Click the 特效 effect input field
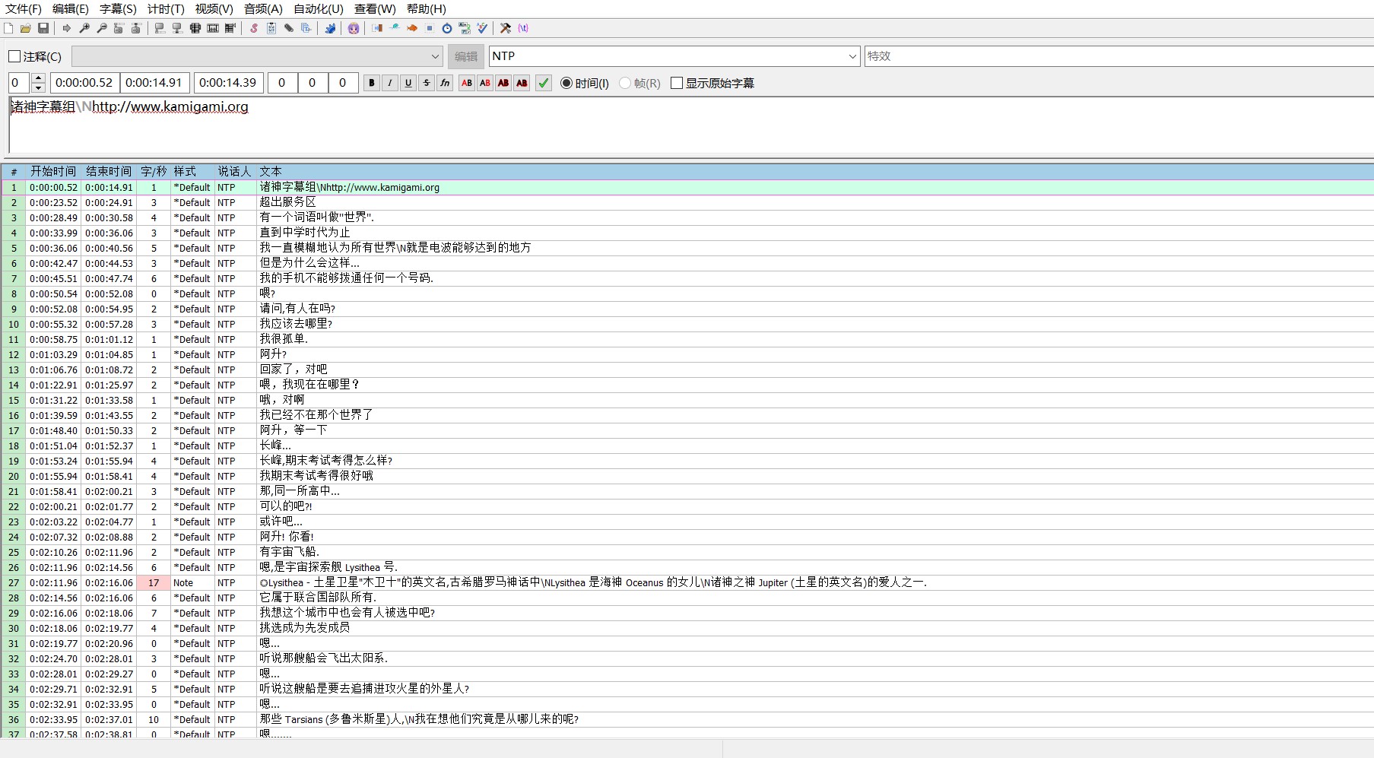 tap(1119, 56)
